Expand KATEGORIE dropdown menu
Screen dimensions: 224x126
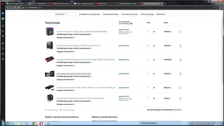(61, 14)
